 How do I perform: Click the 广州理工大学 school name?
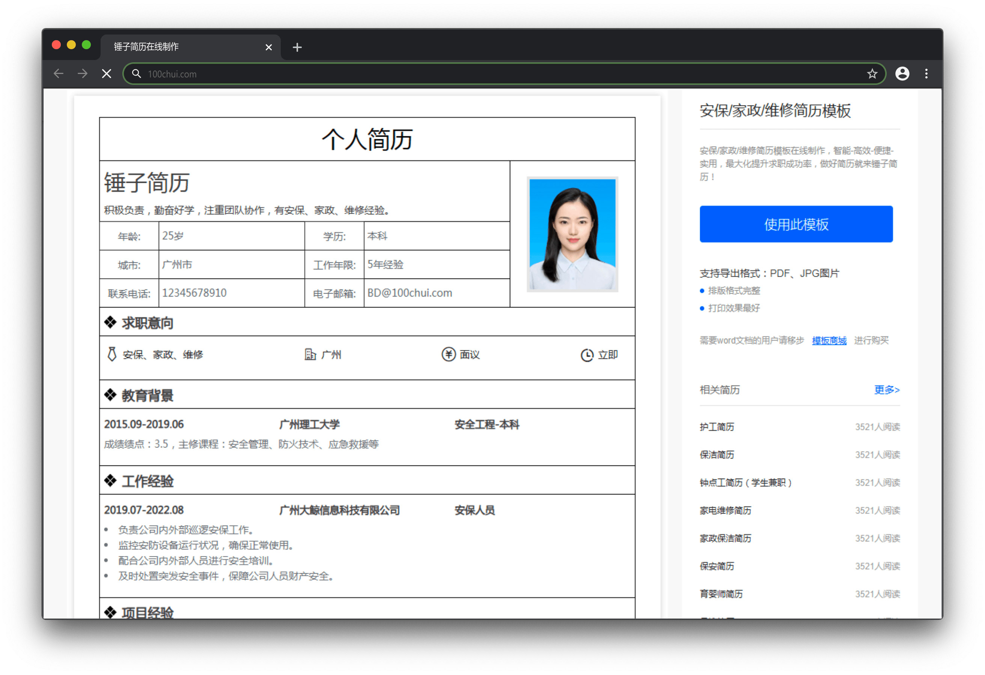click(309, 425)
